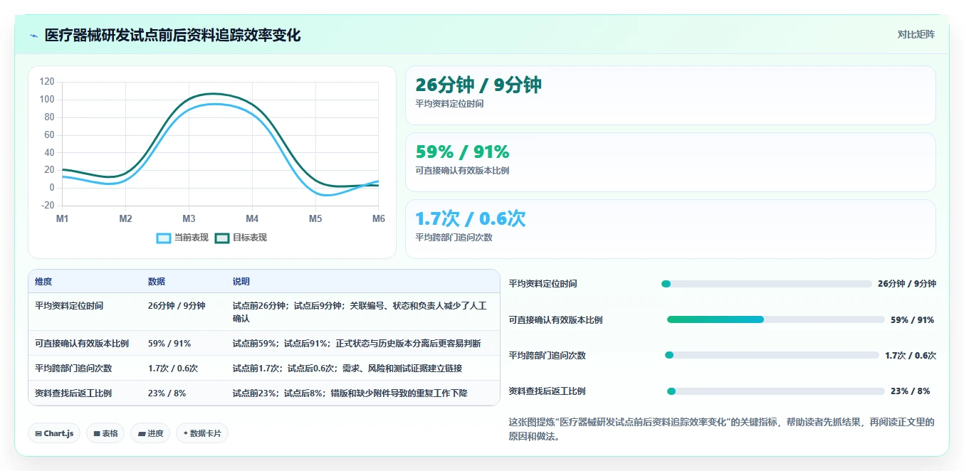Click the Chart.js tag chip

[x=54, y=433]
